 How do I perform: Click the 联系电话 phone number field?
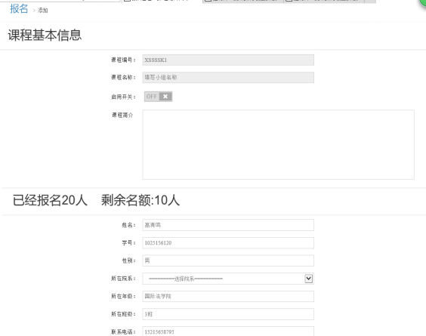[228, 331]
